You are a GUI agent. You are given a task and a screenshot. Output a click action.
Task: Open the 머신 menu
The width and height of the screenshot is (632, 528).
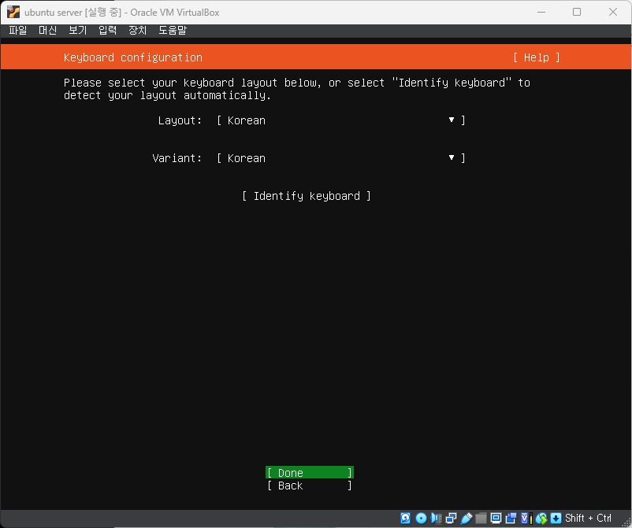click(47, 30)
